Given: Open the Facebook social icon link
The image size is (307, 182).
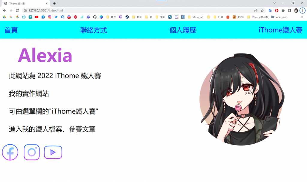Looking at the screenshot, I should click(10, 152).
